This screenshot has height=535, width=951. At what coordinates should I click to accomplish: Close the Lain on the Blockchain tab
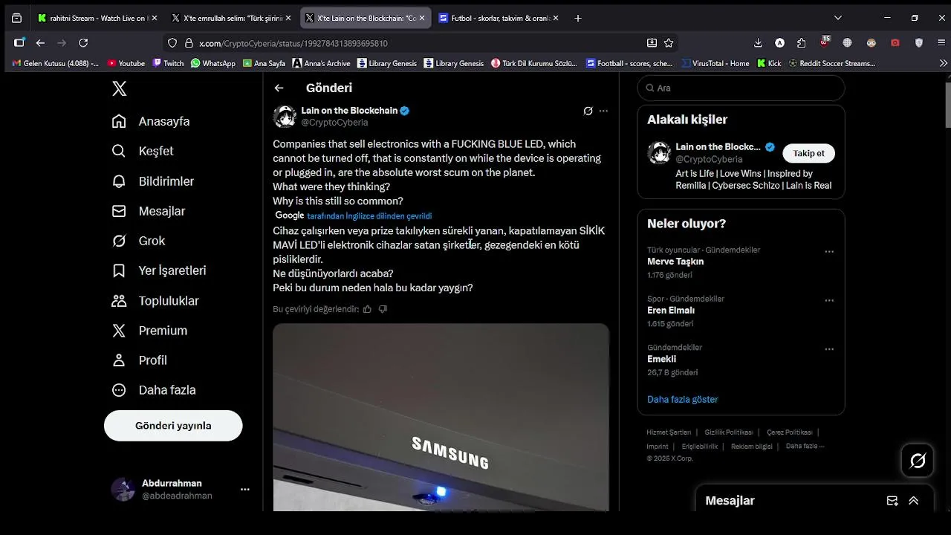click(x=422, y=18)
